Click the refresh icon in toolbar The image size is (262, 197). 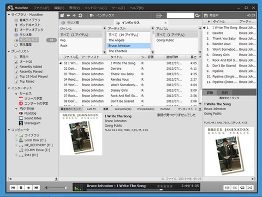point(80,15)
